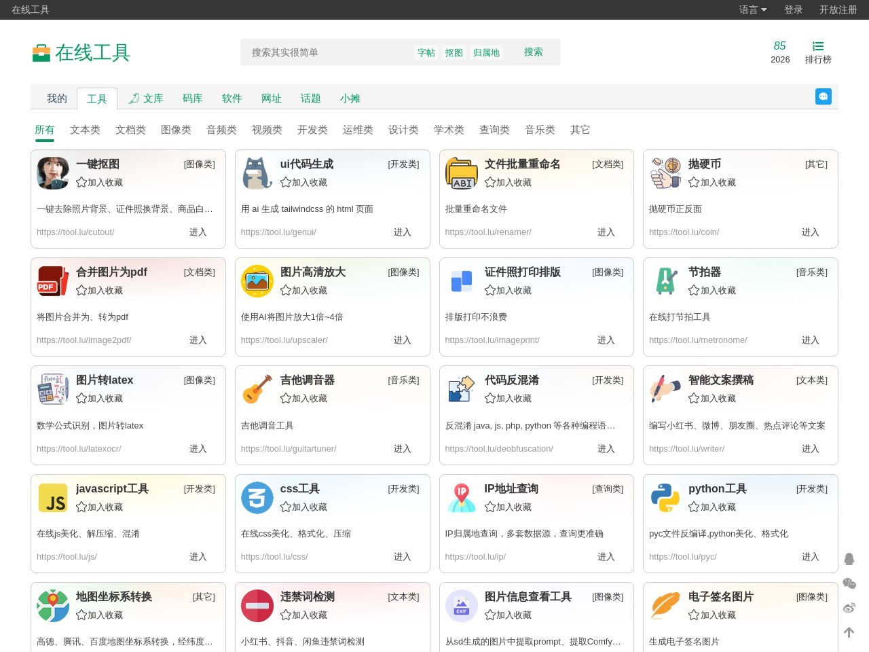
Task: Click the back-to-top arrow icon
Action: point(849,632)
